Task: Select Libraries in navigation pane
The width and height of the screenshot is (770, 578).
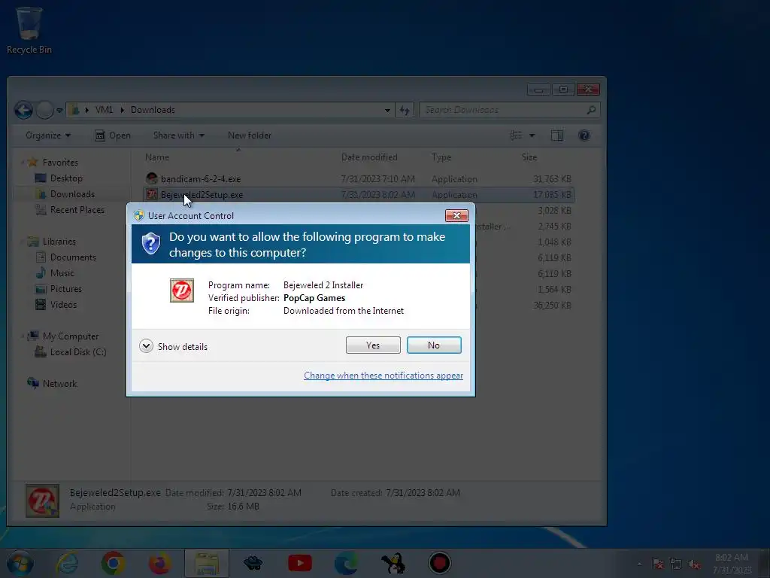Action: click(x=59, y=242)
